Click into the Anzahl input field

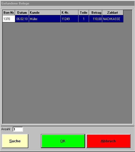coord(18,129)
